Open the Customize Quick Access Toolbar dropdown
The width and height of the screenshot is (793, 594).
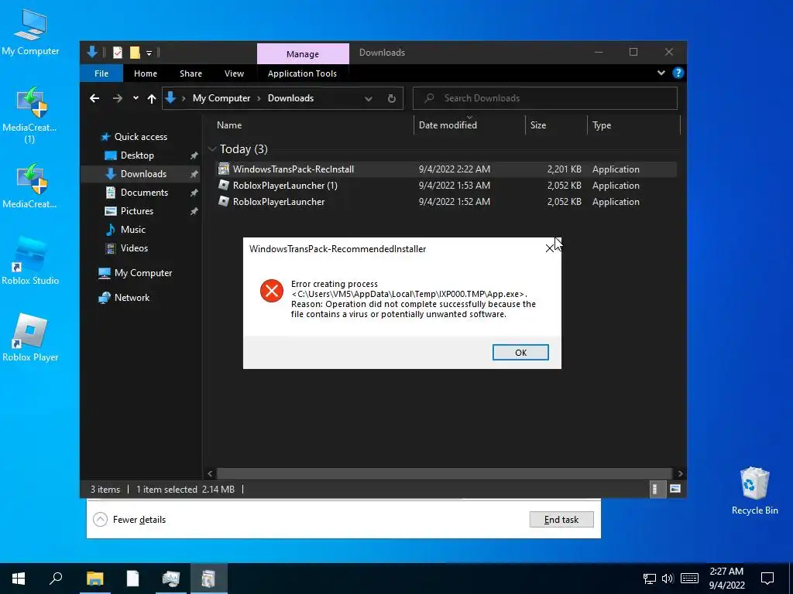[x=149, y=53]
